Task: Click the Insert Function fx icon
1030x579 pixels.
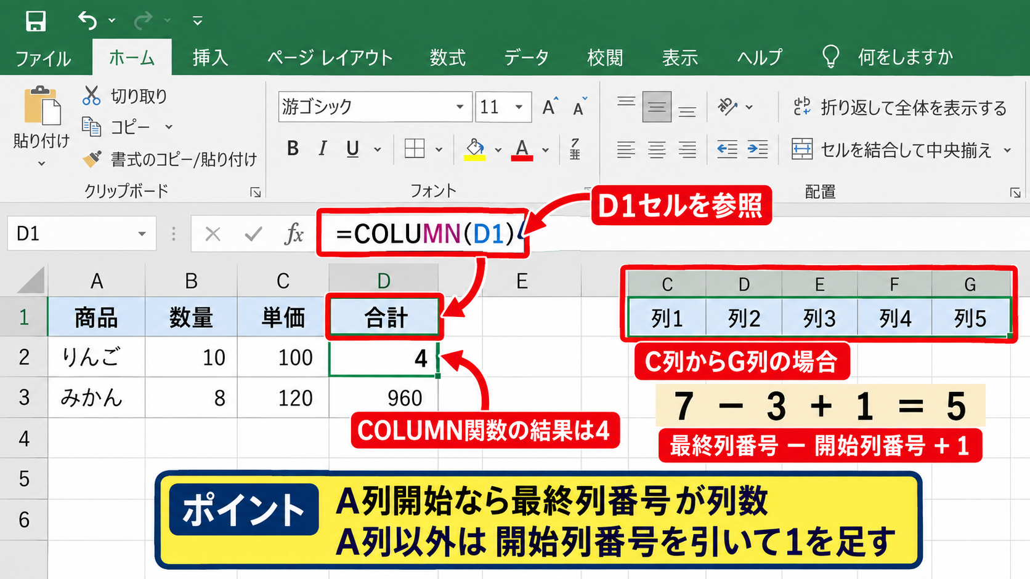Action: pos(294,234)
